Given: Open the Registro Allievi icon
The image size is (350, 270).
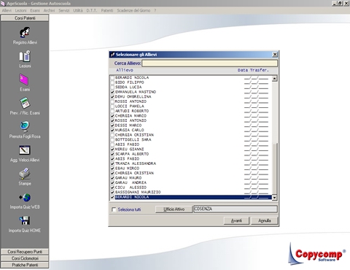Looking at the screenshot, I should pyautogui.click(x=25, y=33).
